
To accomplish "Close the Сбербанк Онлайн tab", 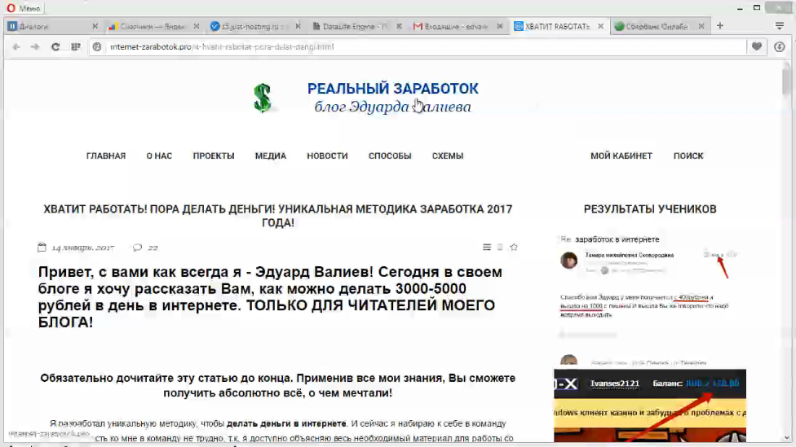I will 701,26.
